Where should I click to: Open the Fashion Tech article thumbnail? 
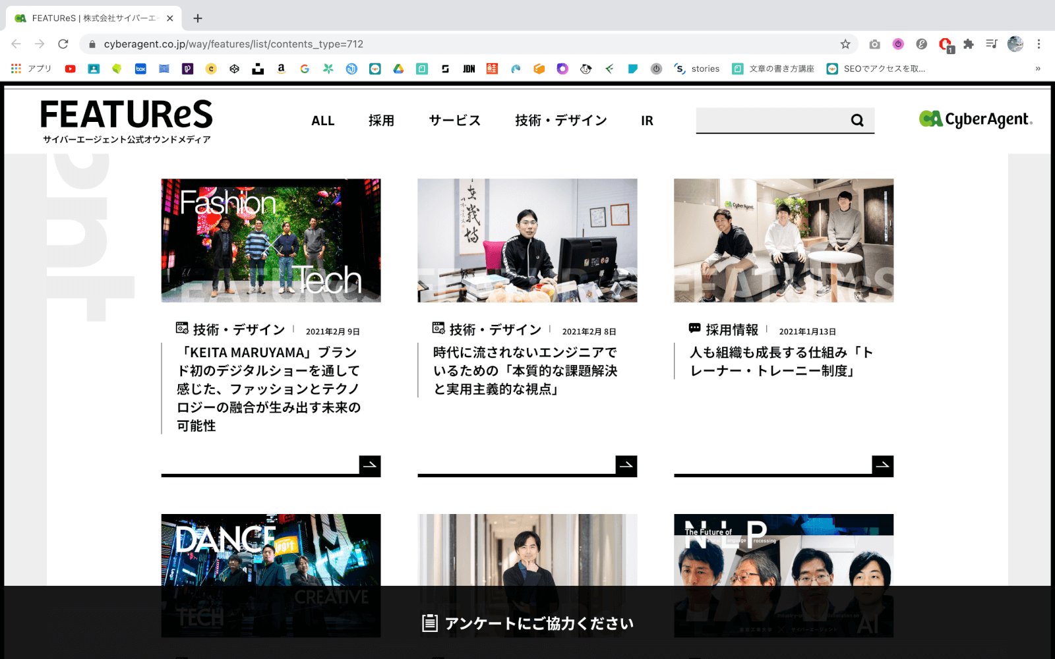(x=271, y=241)
